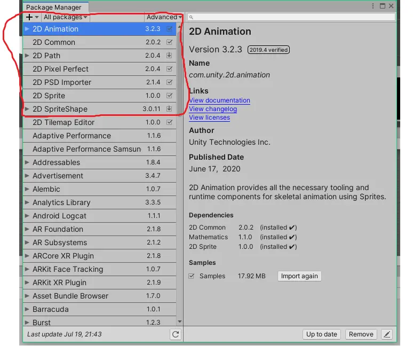Select the 2D Pixel Perfect package
This screenshot has height=353, width=413.
tap(100, 69)
